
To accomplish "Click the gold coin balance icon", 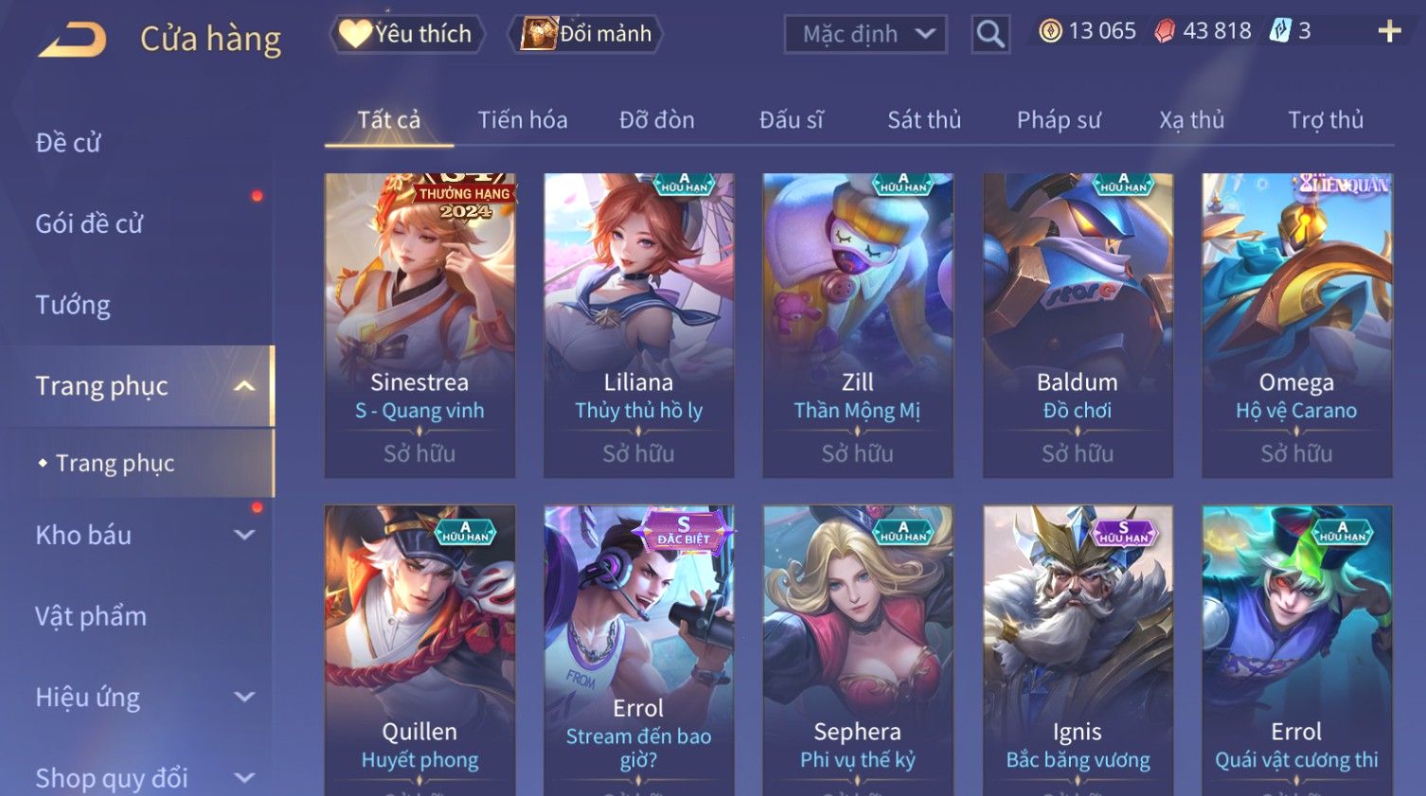I will click(1050, 31).
